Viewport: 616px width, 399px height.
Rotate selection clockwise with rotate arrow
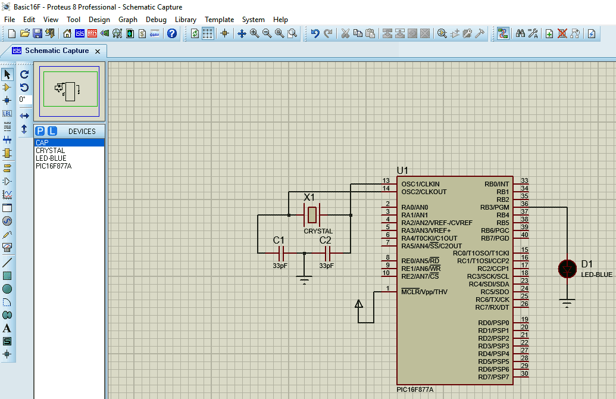[24, 74]
